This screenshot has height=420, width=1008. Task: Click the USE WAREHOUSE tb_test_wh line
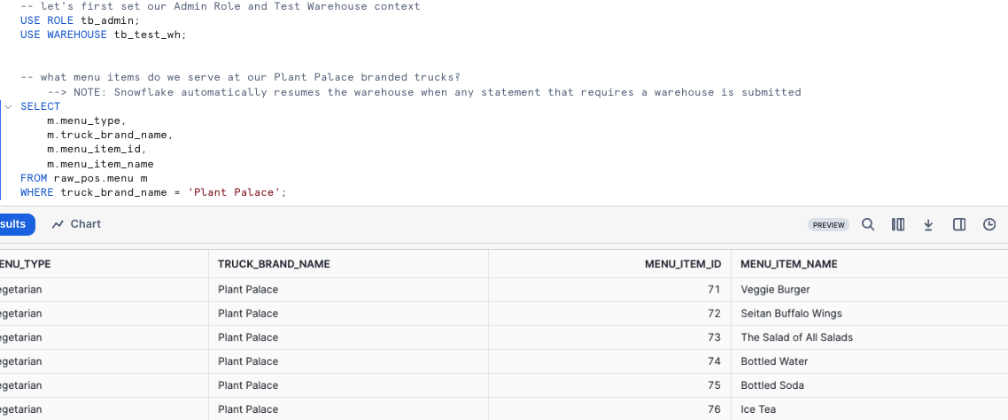point(104,35)
